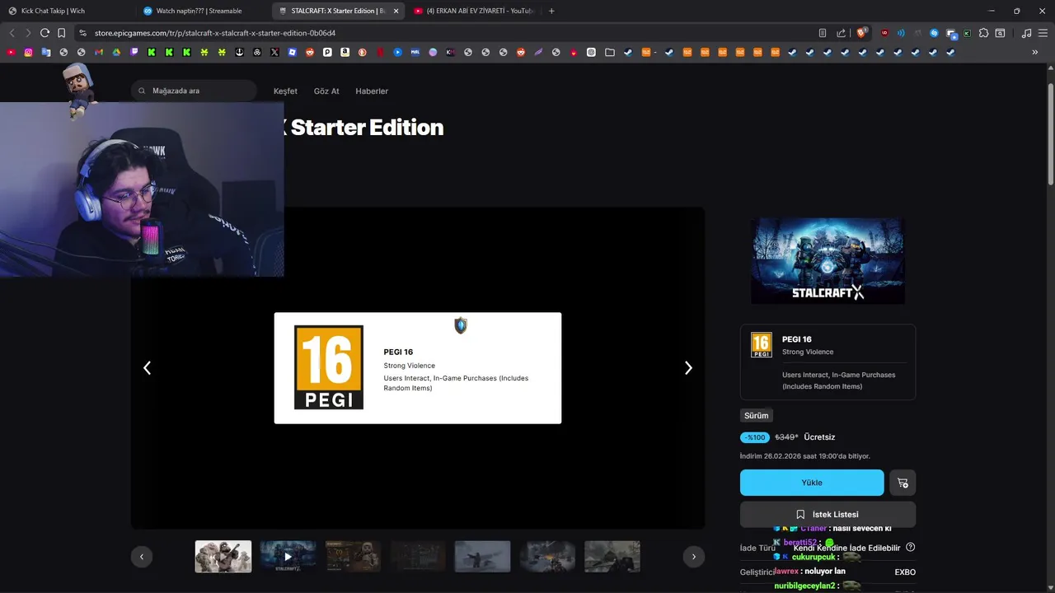Open the uBlock Origin extension icon
The width and height of the screenshot is (1055, 593).
[x=884, y=33]
